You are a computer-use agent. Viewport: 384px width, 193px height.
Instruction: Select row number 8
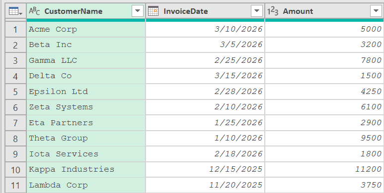pyautogui.click(x=15, y=139)
